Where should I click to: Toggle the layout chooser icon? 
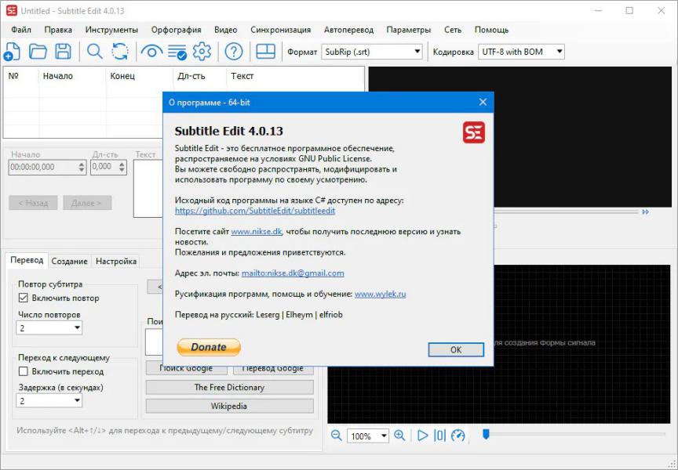(x=266, y=52)
